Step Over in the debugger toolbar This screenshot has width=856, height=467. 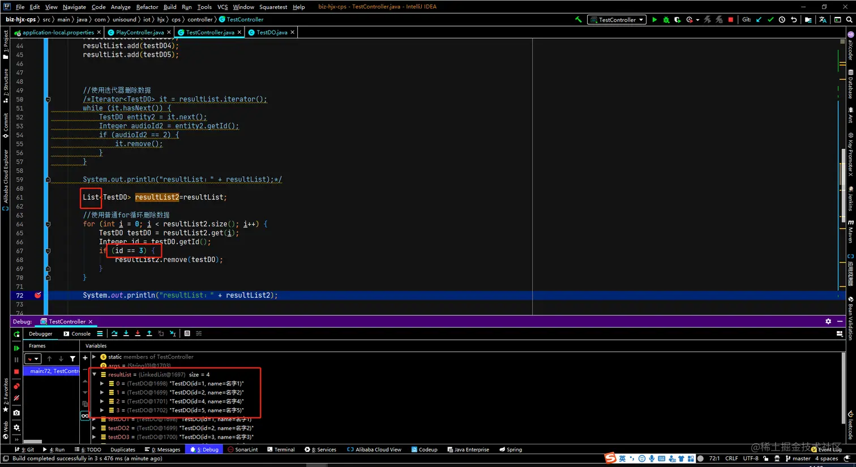(114, 333)
